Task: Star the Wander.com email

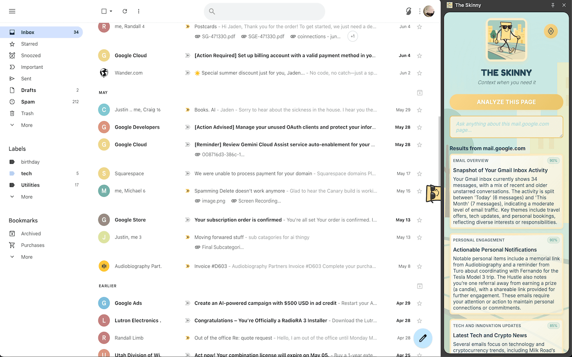Action: [419, 73]
